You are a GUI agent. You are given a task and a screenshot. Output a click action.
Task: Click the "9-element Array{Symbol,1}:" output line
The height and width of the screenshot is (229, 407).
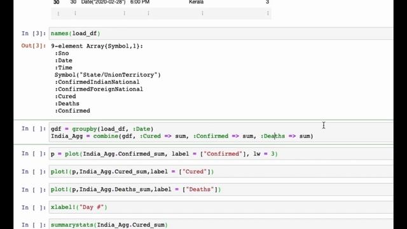pos(97,46)
